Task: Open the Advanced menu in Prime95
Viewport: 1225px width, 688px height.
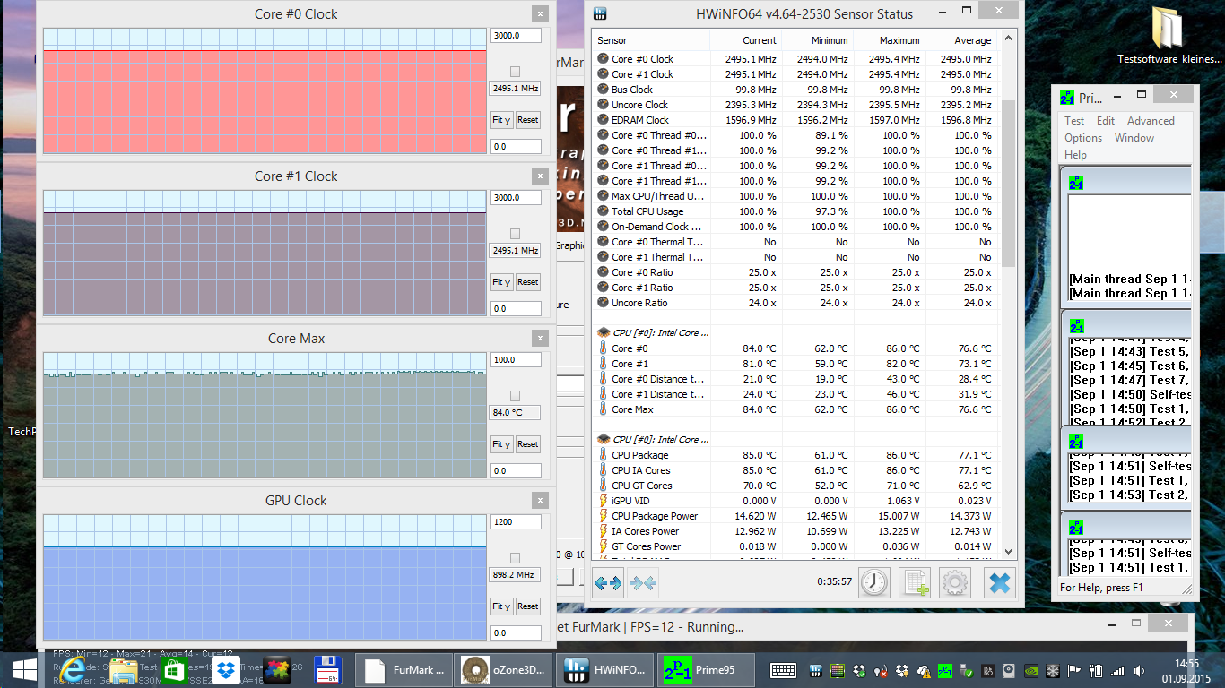Action: pyautogui.click(x=1151, y=121)
